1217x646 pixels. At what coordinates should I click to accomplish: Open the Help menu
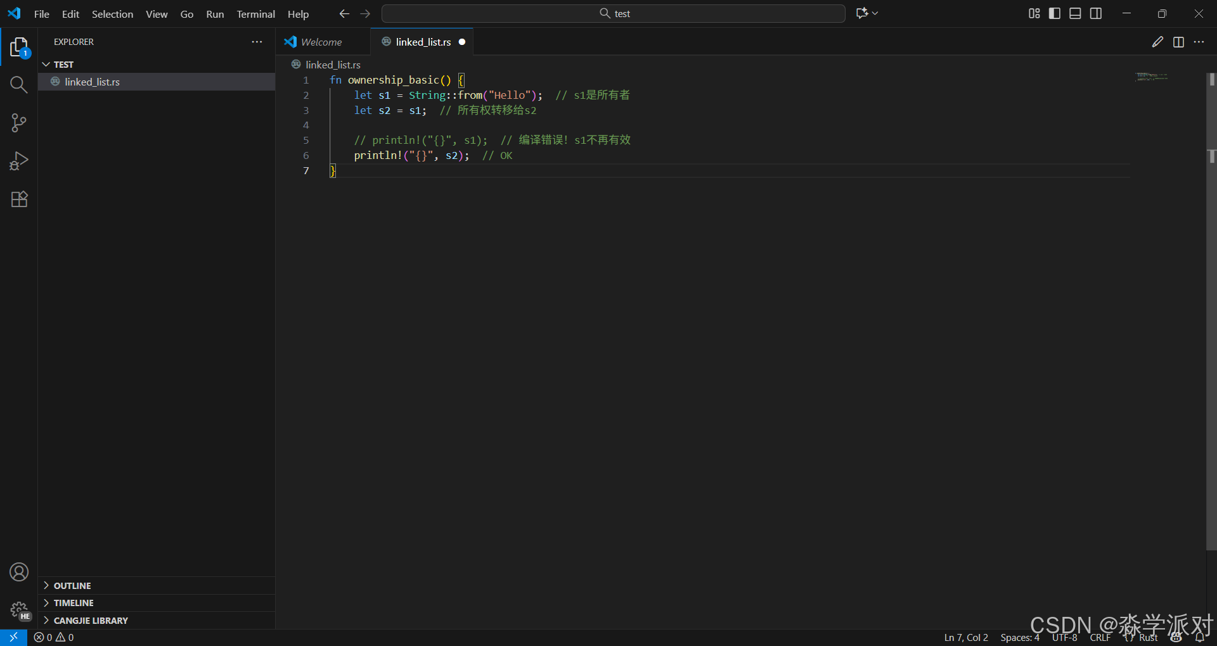coord(298,14)
